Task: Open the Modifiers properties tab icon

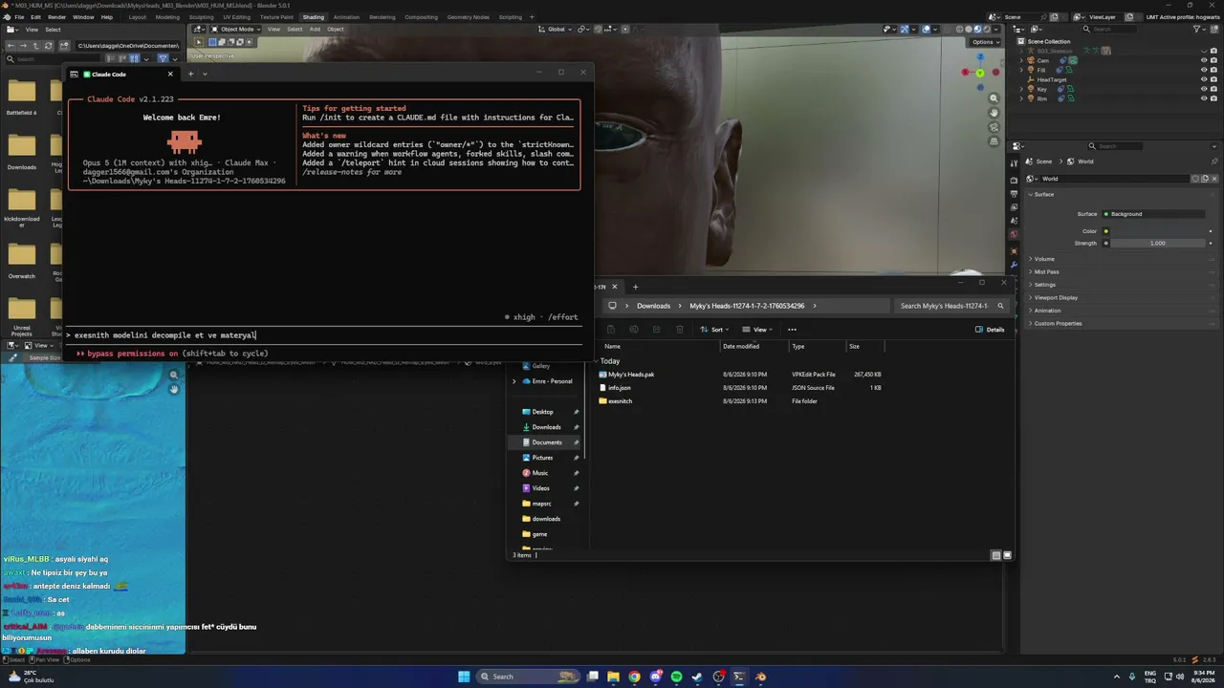Action: [1014, 265]
